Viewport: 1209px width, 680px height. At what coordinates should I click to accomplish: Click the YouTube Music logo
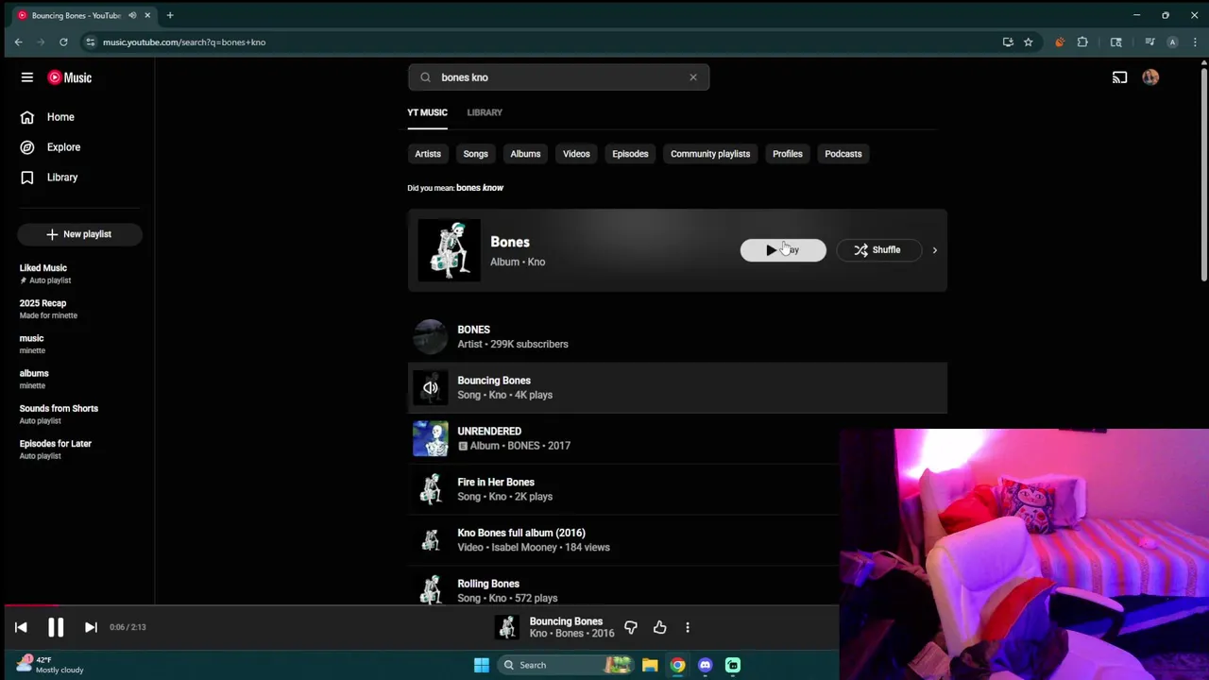70,77
